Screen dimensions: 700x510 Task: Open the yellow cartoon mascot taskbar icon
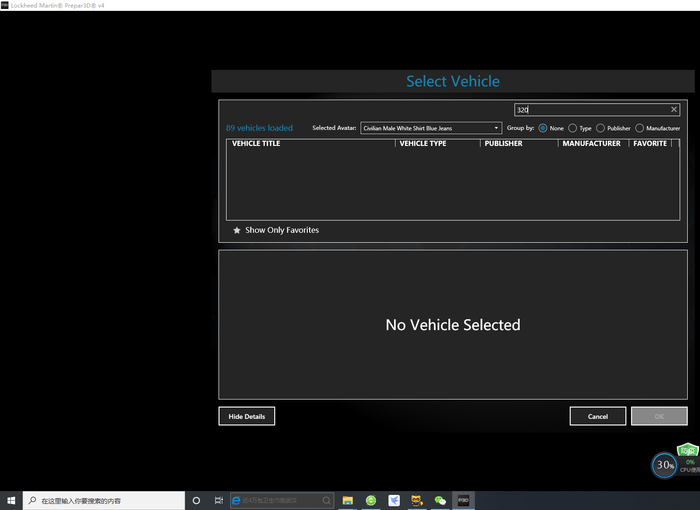[417, 501]
